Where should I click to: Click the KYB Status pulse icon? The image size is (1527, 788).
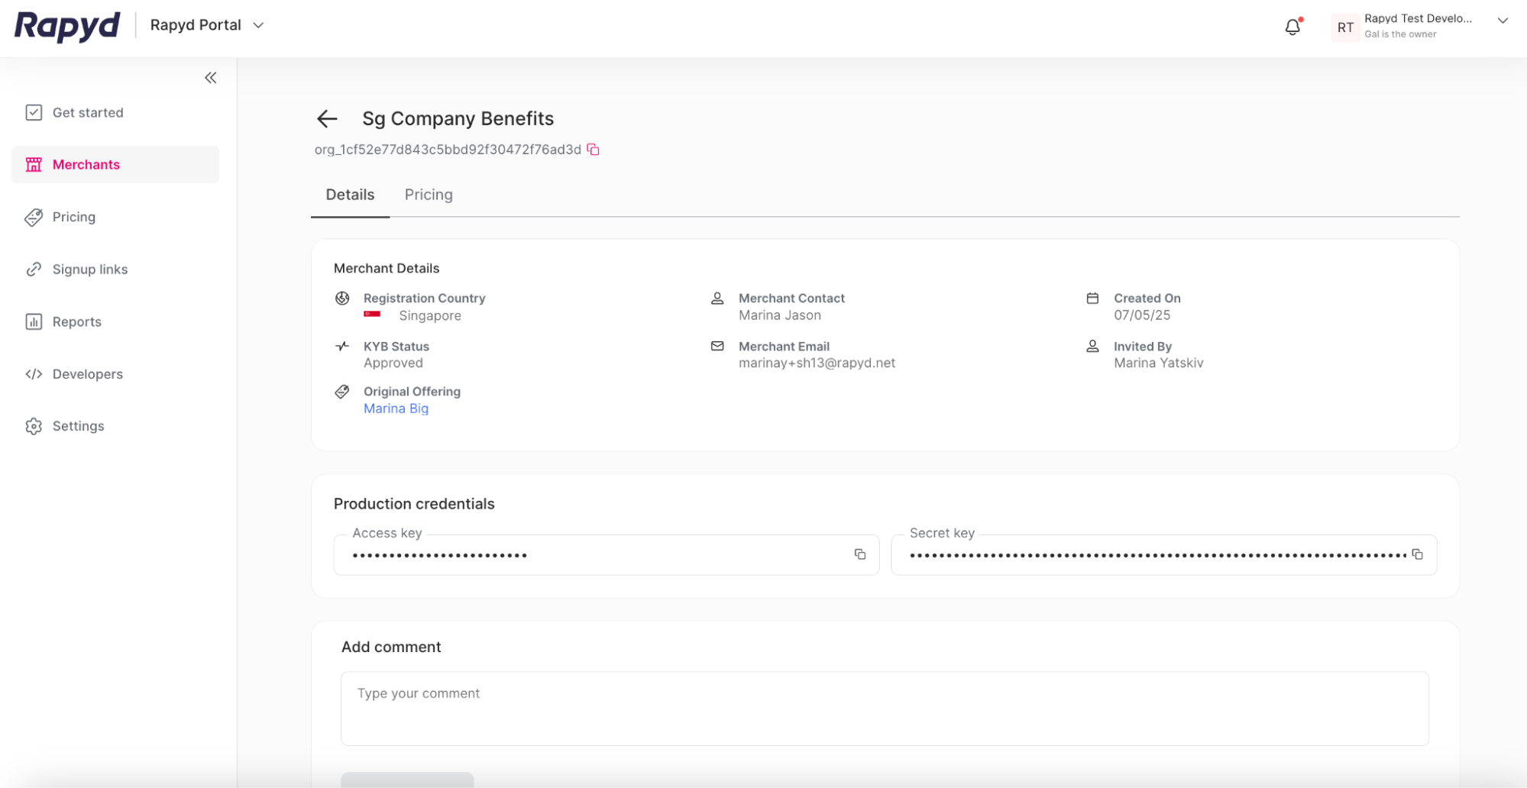click(x=342, y=346)
